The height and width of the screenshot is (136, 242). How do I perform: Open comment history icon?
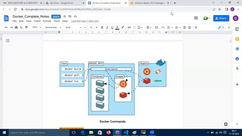pyautogui.click(x=196, y=18)
